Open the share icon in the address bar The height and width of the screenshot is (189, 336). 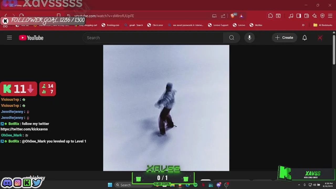pyautogui.click(x=223, y=16)
